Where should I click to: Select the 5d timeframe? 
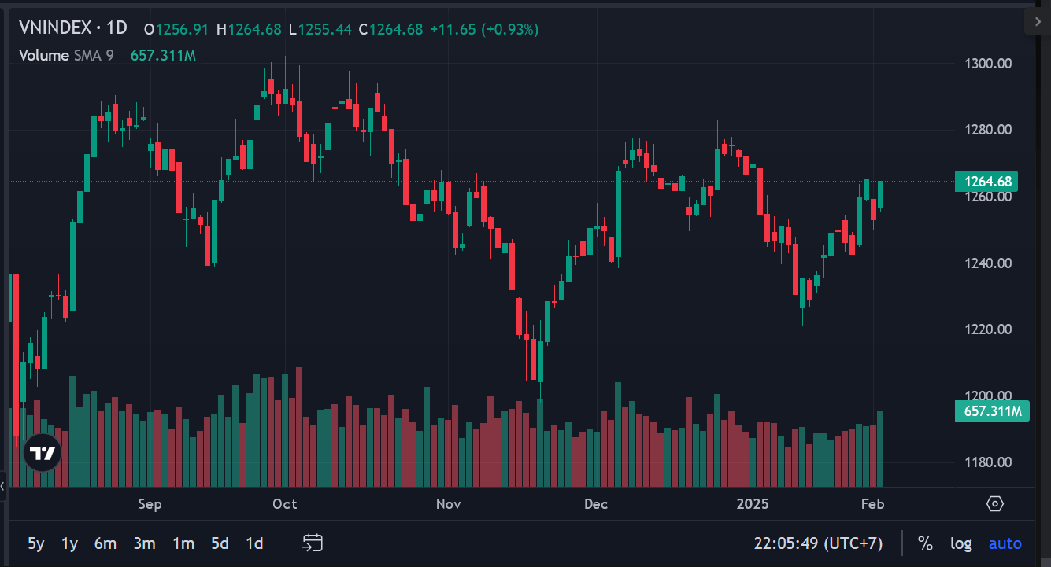coord(219,543)
